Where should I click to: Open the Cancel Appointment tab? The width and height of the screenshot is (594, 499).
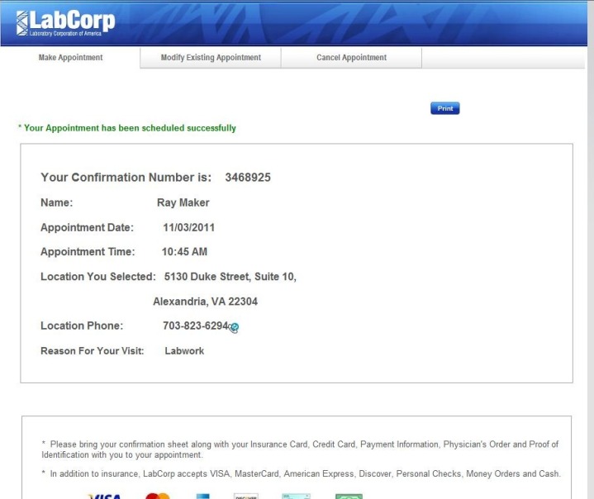click(x=351, y=58)
